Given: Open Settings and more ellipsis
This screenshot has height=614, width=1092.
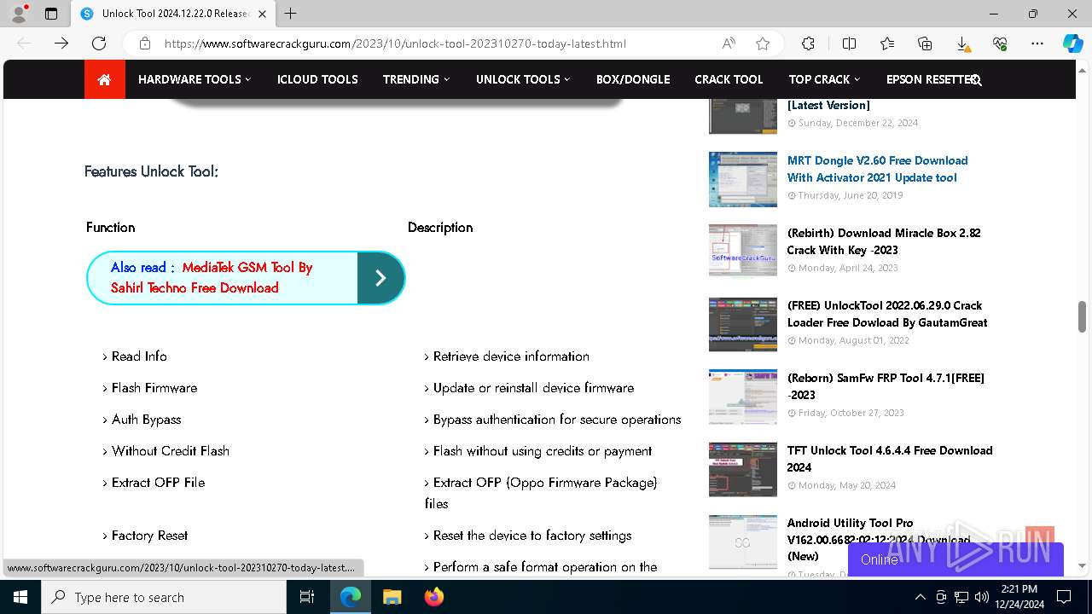Looking at the screenshot, I should click(1037, 43).
